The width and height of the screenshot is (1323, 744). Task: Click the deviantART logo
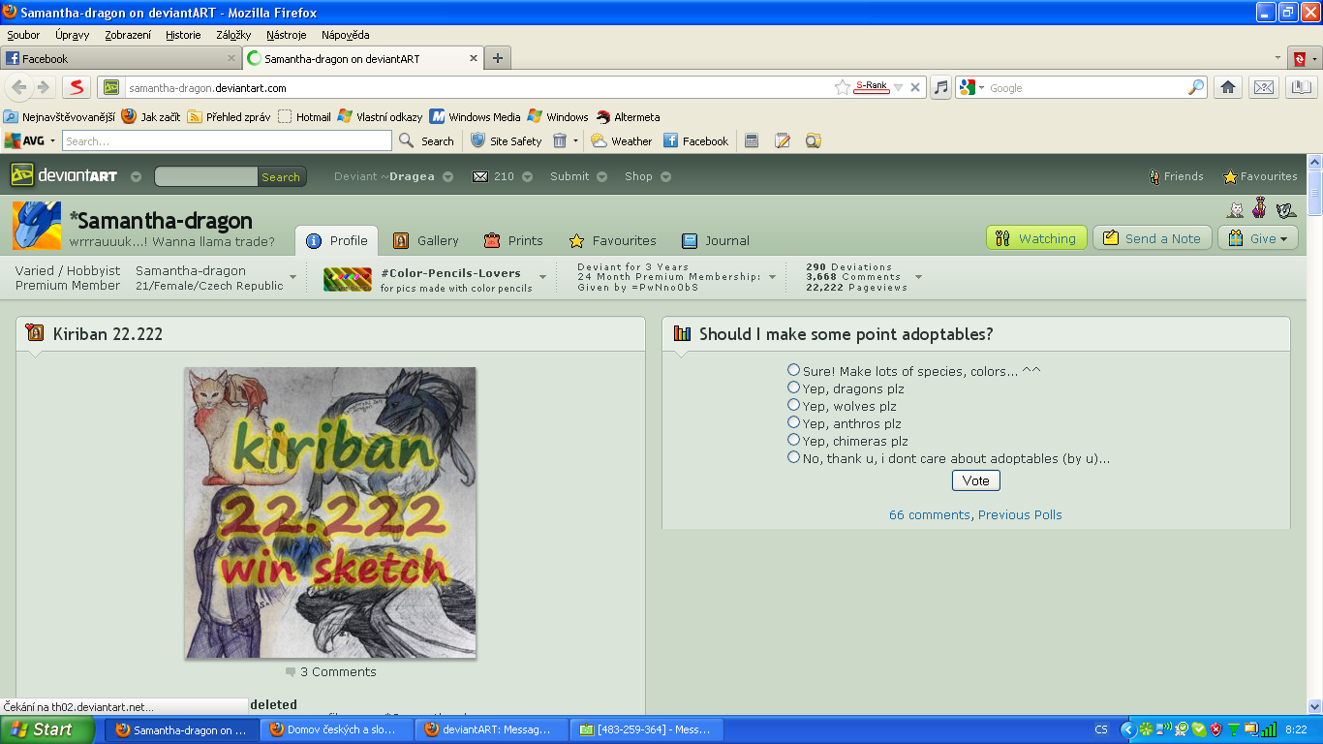[x=64, y=176]
